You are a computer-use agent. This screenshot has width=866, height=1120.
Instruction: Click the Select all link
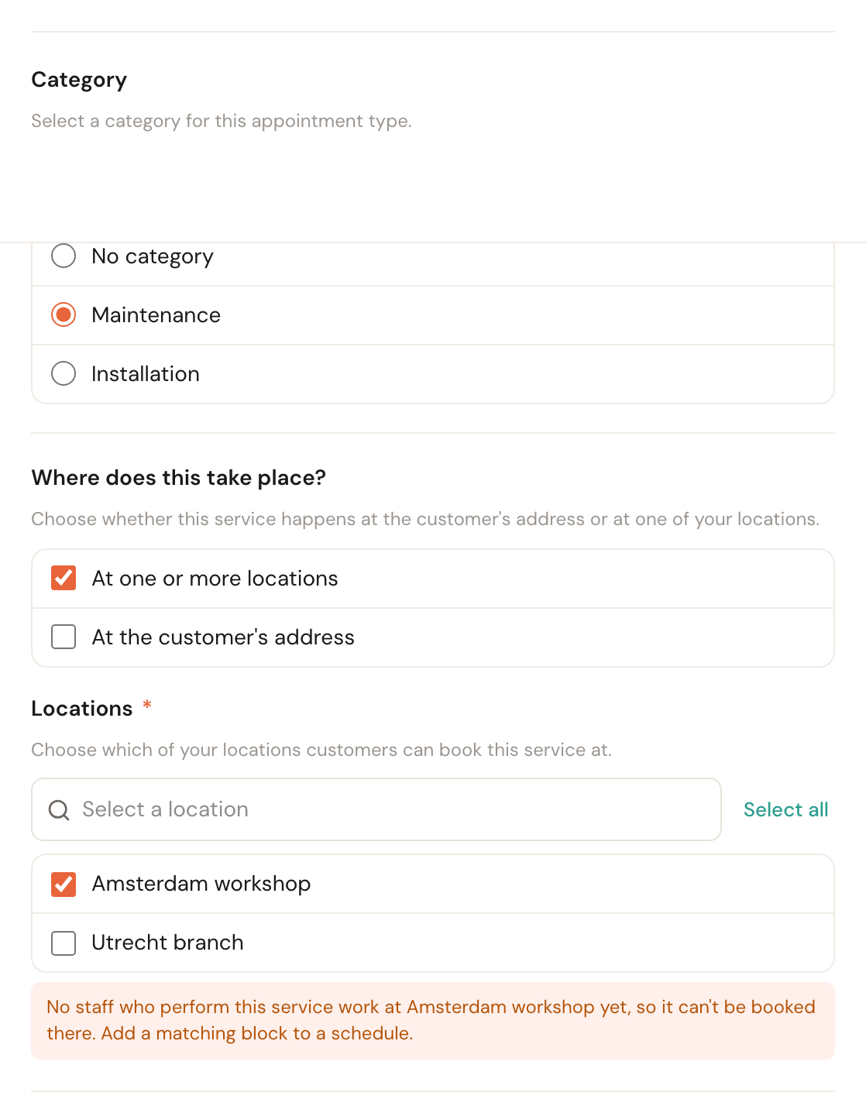785,809
